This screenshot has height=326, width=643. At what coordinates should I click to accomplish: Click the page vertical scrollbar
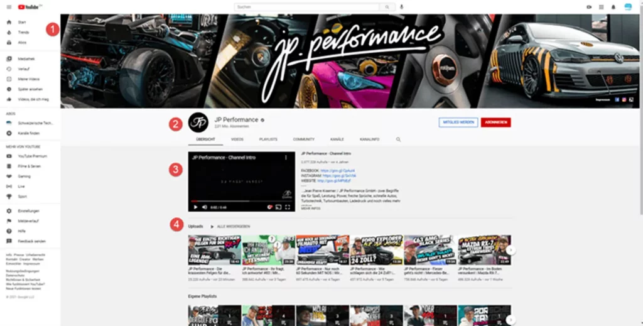click(640, 111)
